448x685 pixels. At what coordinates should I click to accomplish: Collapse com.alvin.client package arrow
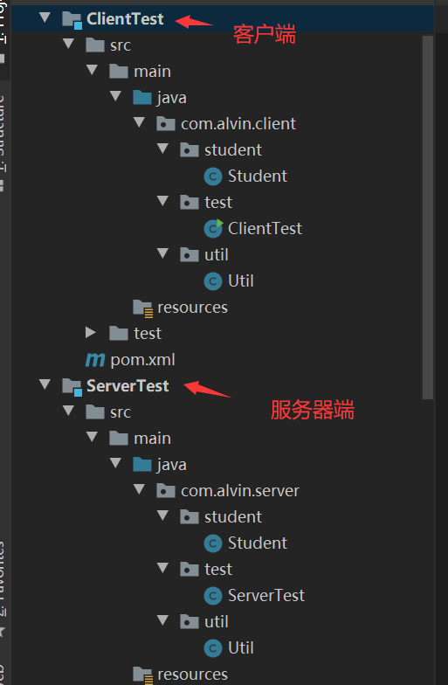[x=140, y=122]
